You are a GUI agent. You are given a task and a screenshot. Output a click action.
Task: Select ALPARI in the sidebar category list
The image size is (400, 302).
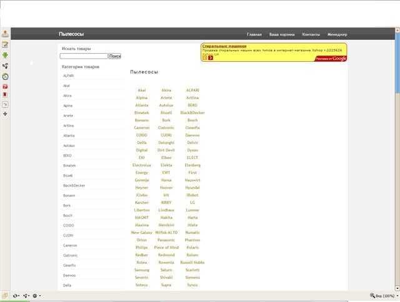(68, 76)
